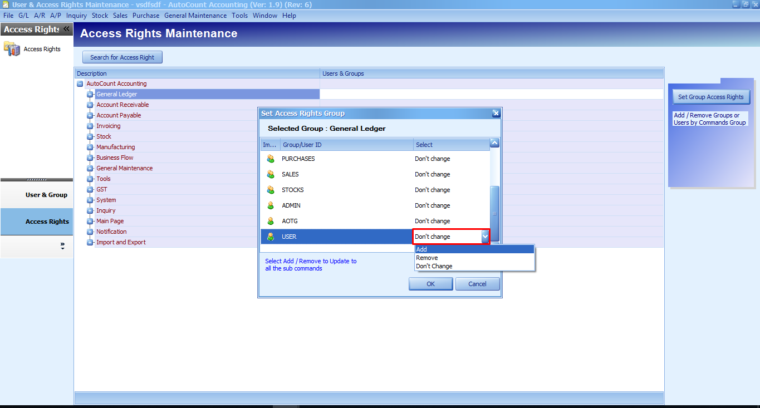
Task: Click the PURCHASES group icon
Action: click(x=271, y=159)
